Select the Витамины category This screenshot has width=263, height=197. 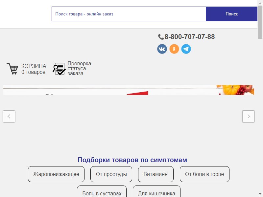156,174
